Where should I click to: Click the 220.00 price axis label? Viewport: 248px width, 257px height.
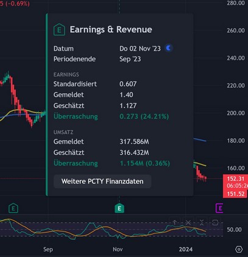click(236, 85)
